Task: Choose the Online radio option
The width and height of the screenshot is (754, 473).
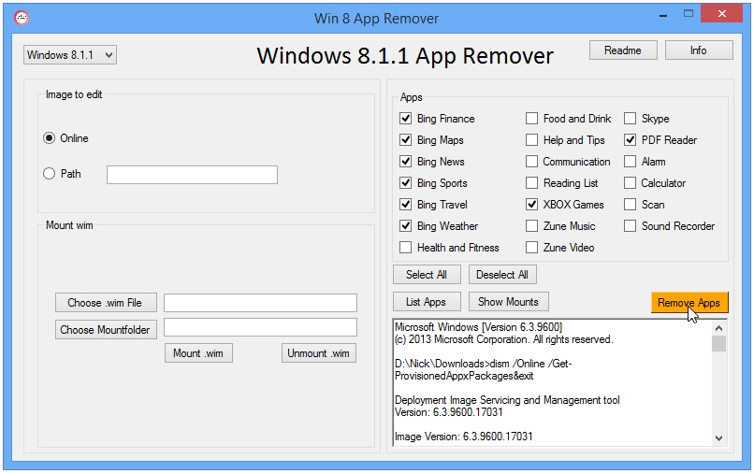Action: (50, 138)
